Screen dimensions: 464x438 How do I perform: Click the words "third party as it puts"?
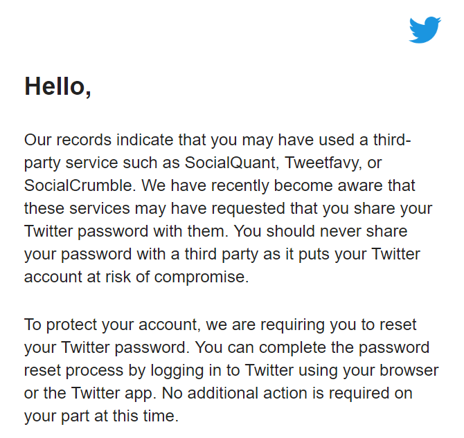click(x=256, y=255)
